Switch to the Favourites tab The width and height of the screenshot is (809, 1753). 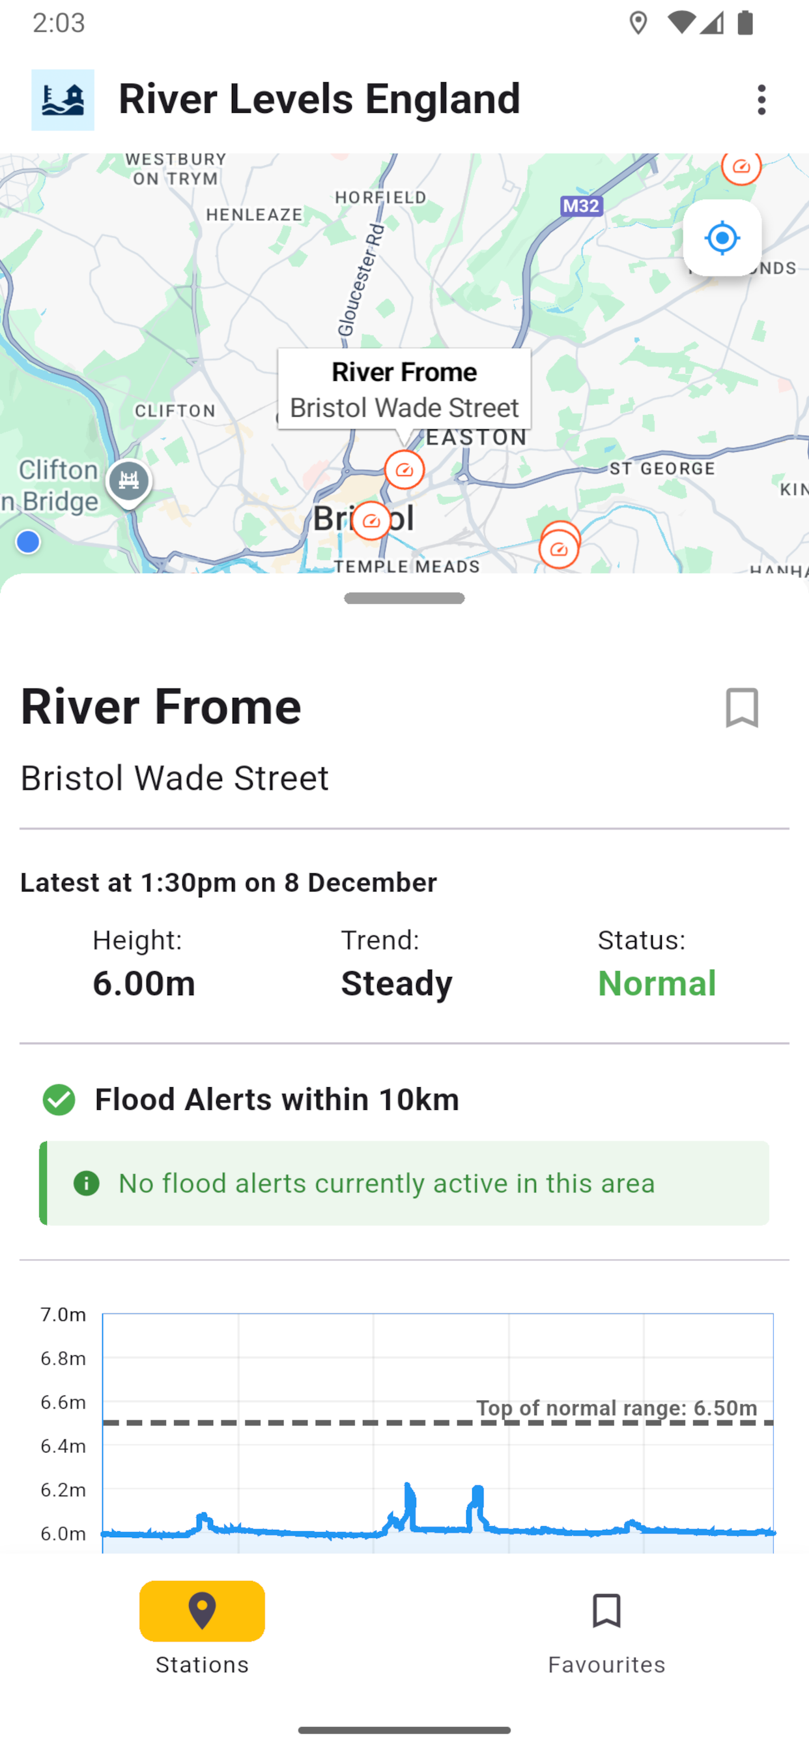[x=606, y=1632]
